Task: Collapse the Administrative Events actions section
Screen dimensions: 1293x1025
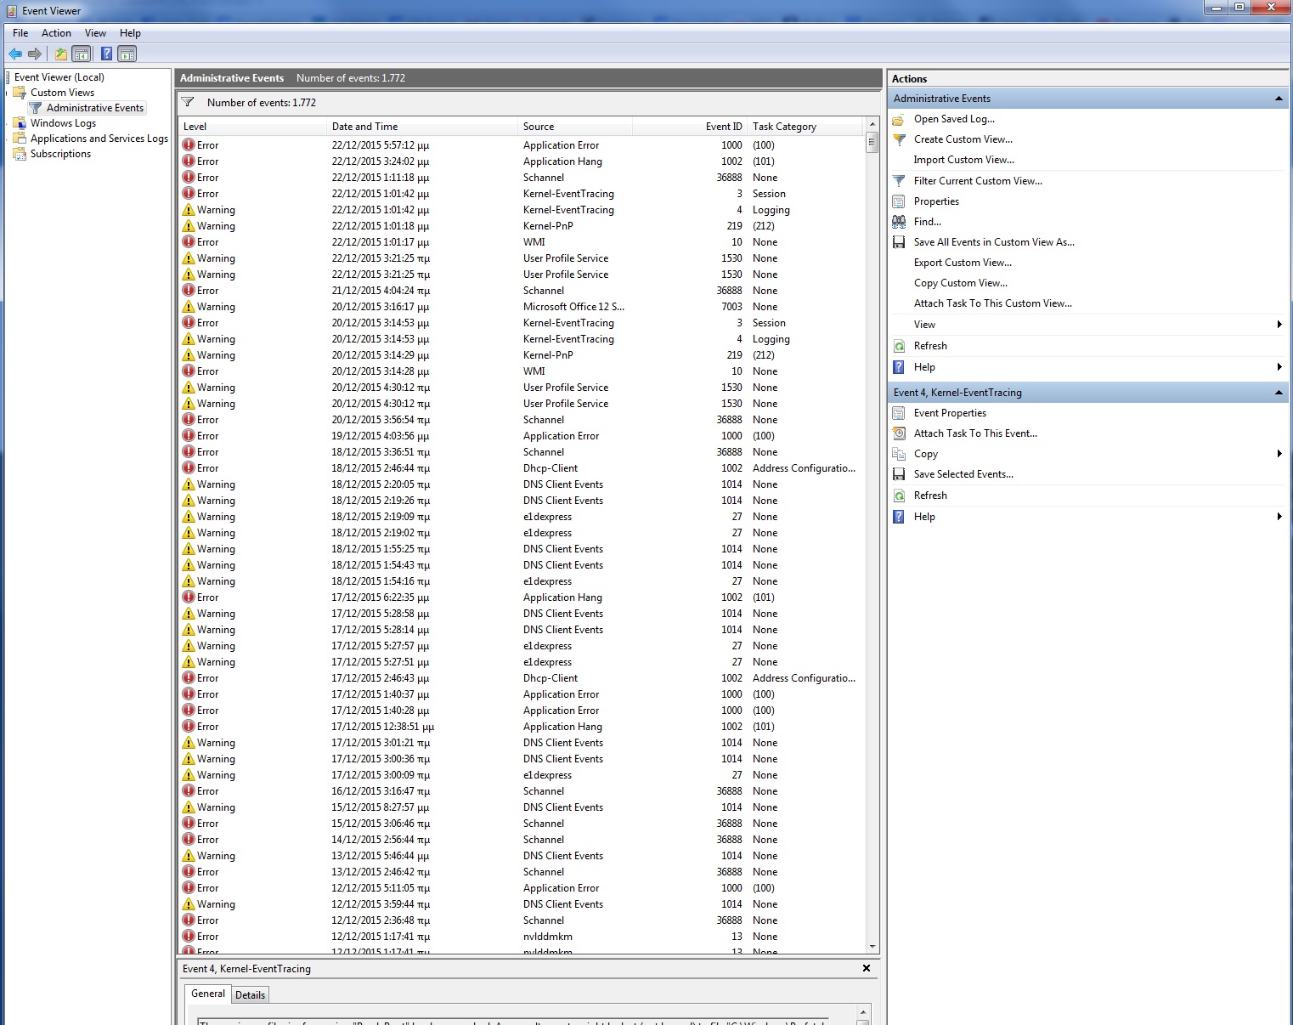Action: click(1279, 99)
